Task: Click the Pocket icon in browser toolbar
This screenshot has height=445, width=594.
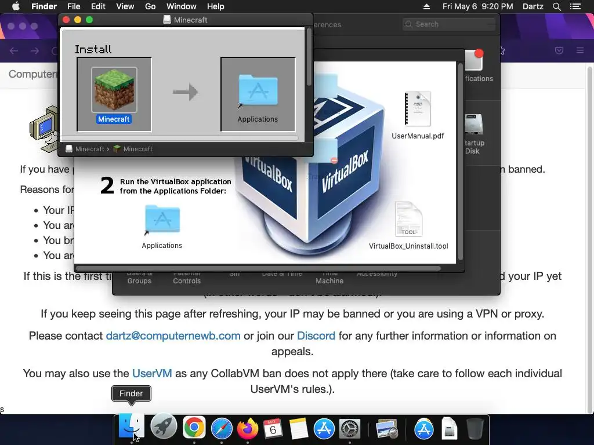Action: pyautogui.click(x=559, y=50)
